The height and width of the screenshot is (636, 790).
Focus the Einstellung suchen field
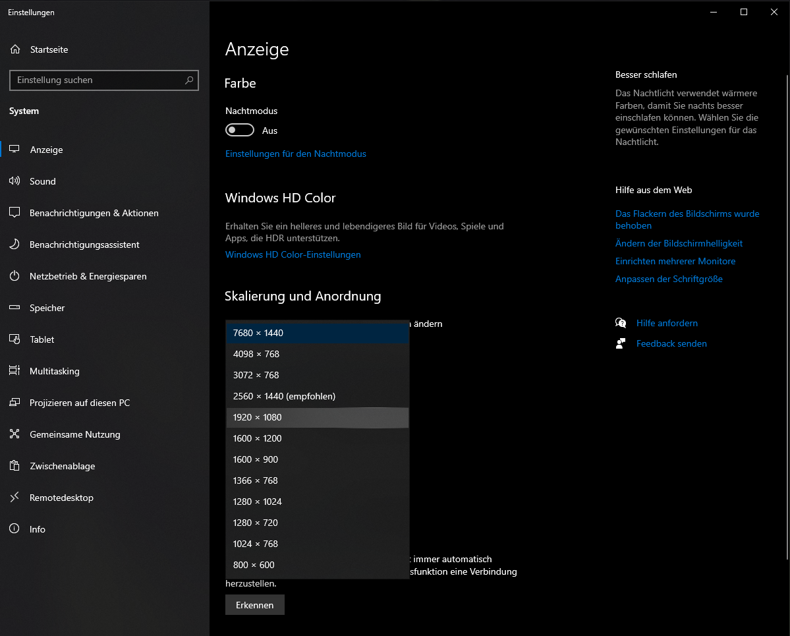pos(104,80)
